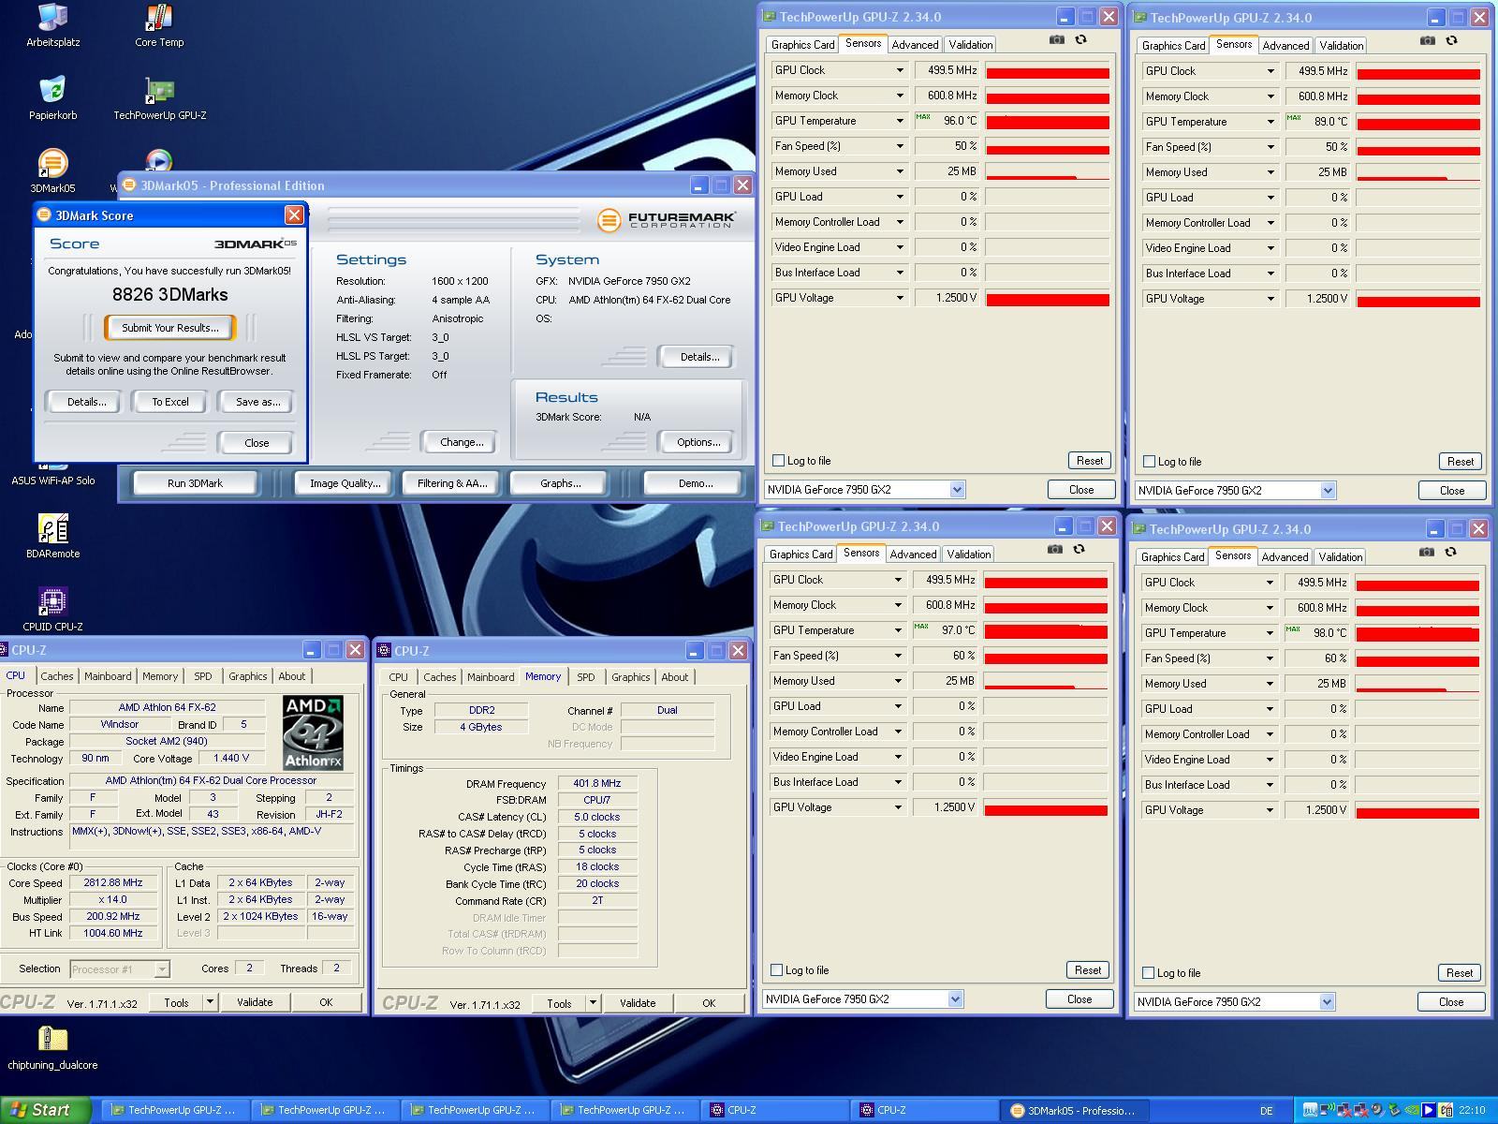The width and height of the screenshot is (1498, 1124).
Task: Click the 3DMark Score window title icon
Action: coord(43,215)
